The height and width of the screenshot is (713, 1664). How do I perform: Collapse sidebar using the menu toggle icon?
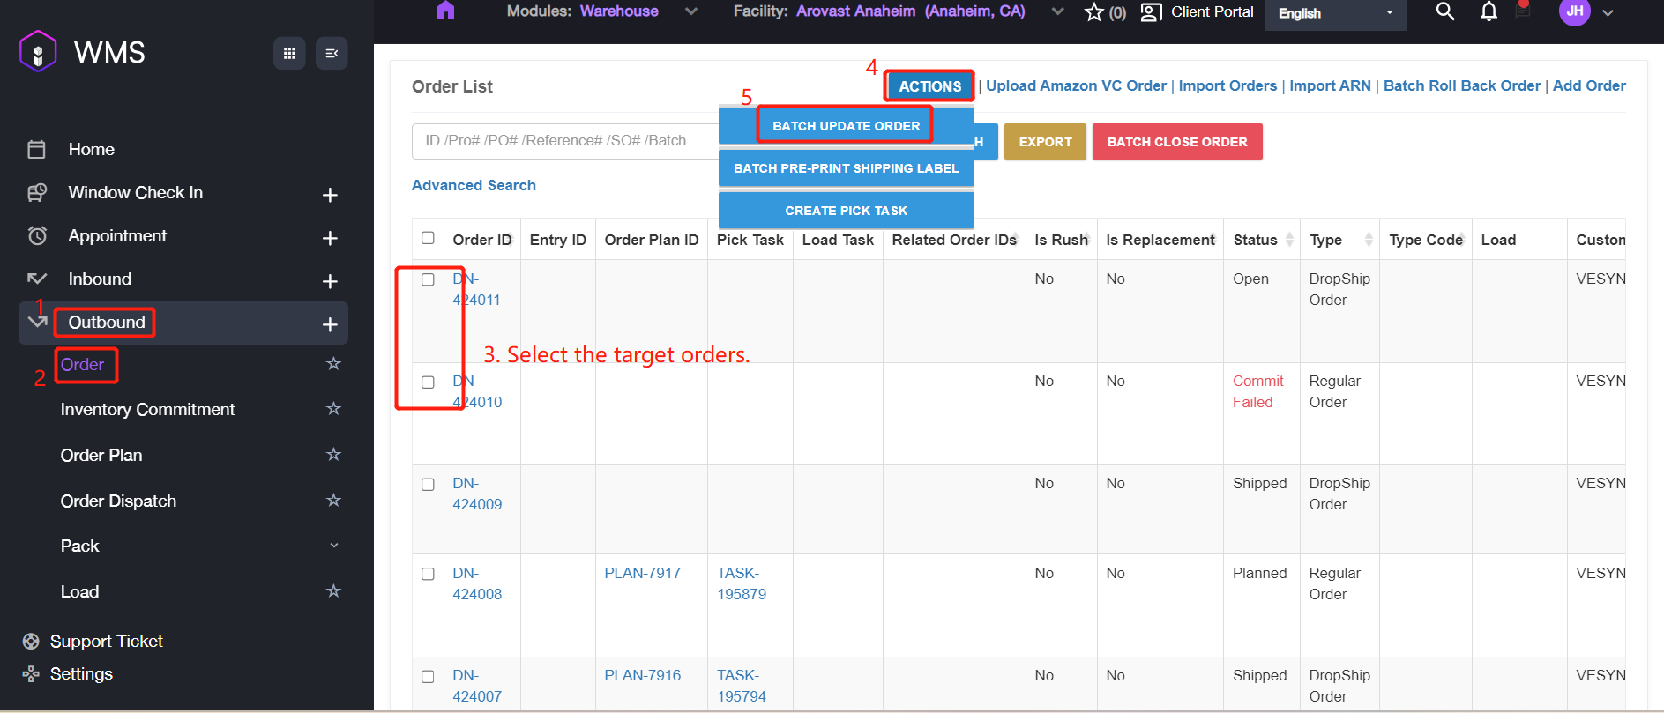(332, 54)
